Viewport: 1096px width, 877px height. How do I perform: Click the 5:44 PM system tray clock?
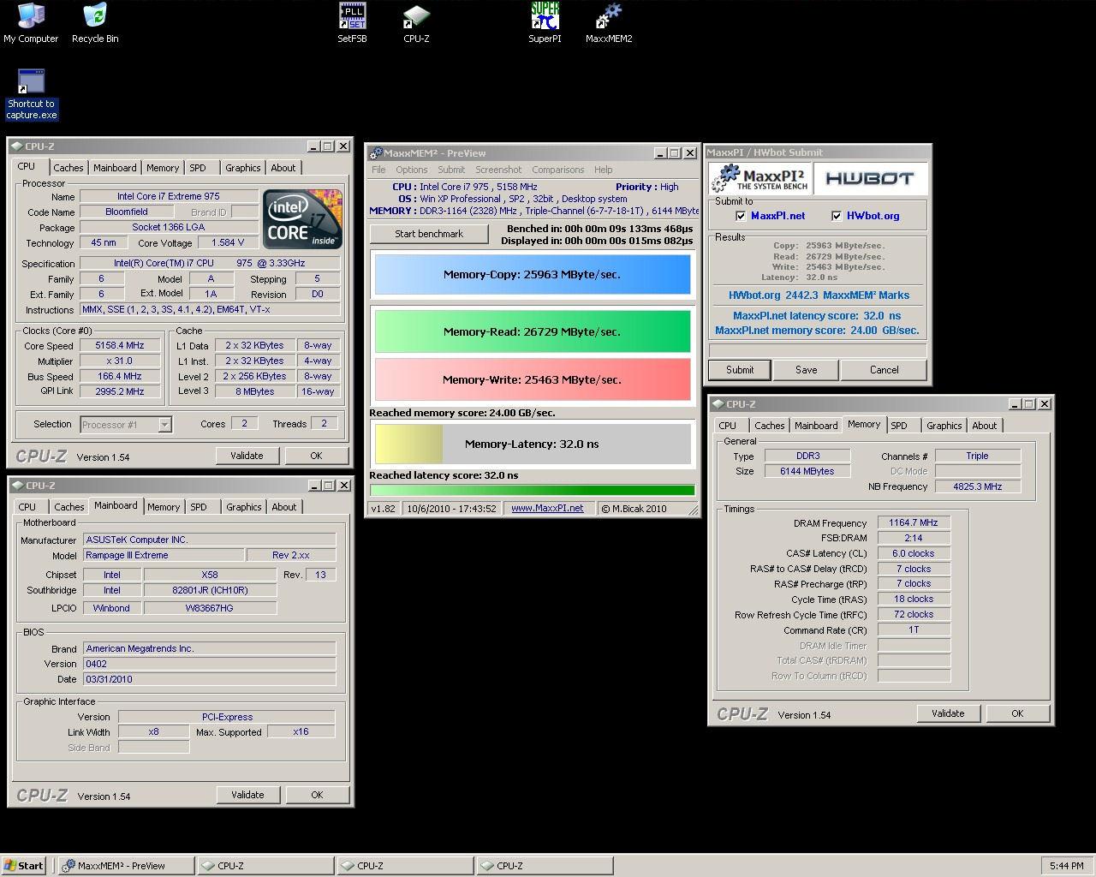point(1066,866)
